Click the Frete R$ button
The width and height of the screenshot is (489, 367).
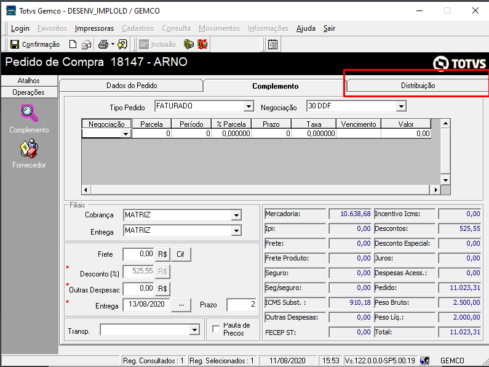(162, 254)
